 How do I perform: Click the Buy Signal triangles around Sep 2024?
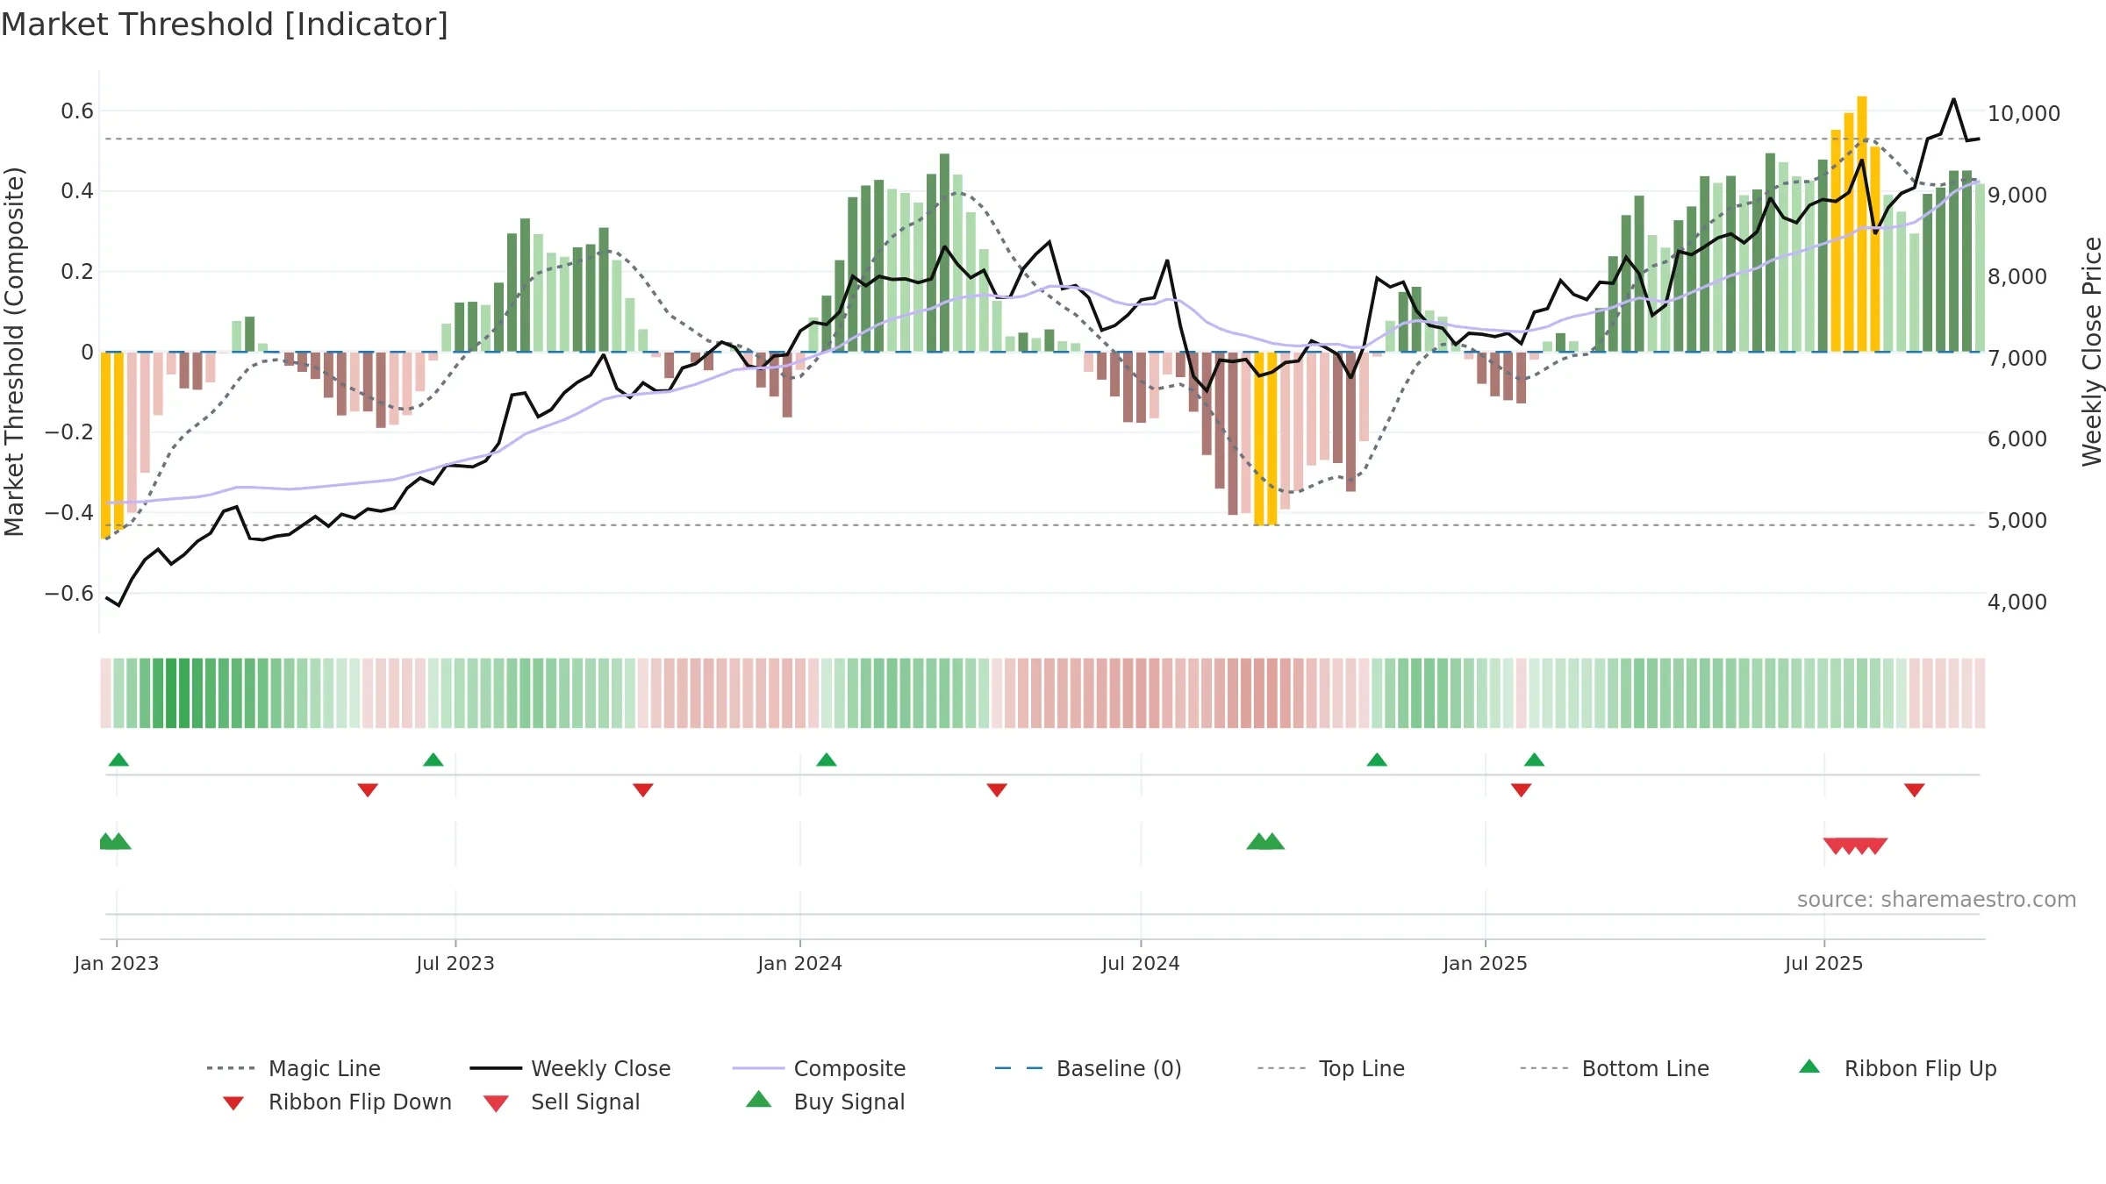click(1265, 841)
